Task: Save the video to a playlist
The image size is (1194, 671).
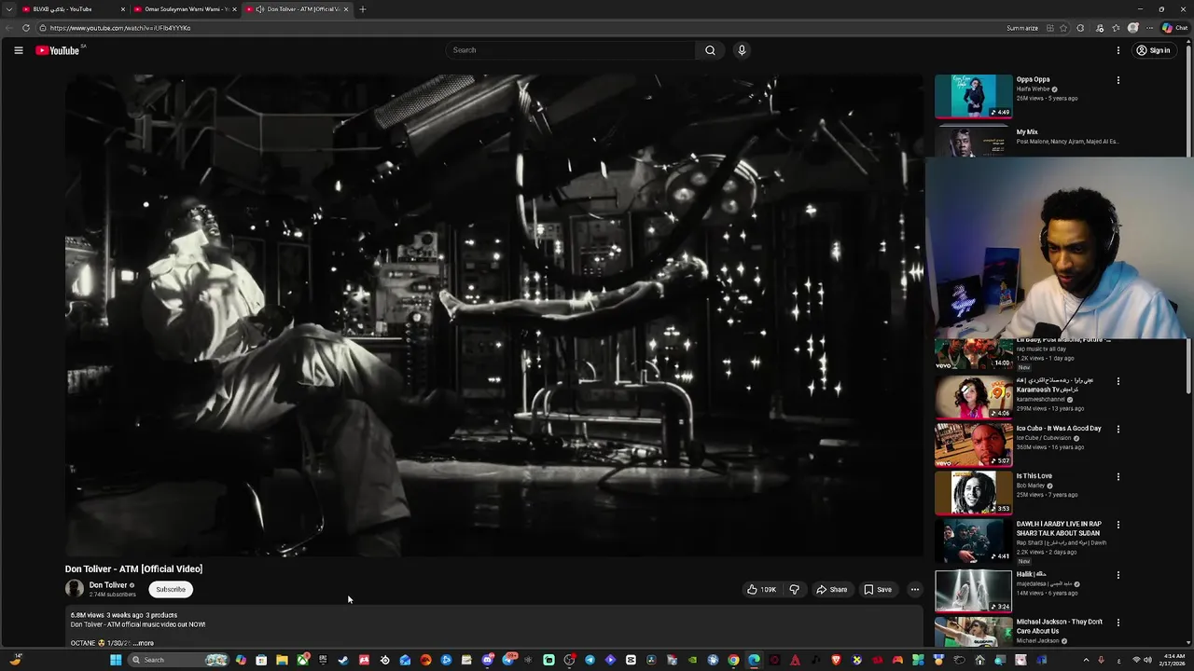Action: (x=878, y=589)
